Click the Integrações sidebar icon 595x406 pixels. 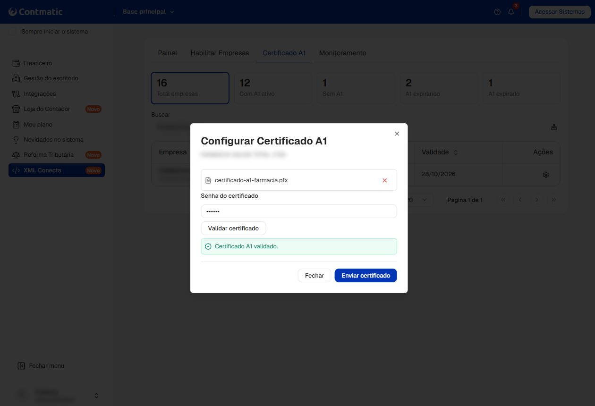(x=16, y=94)
